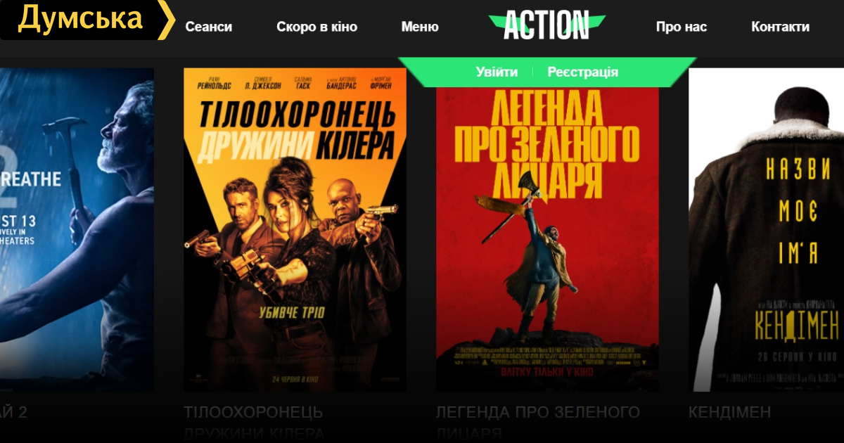Click the Реєстрація sign-up link
844x443 pixels.
[x=582, y=72]
